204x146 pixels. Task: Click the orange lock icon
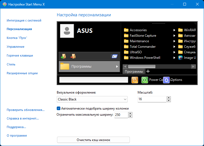click(135, 80)
